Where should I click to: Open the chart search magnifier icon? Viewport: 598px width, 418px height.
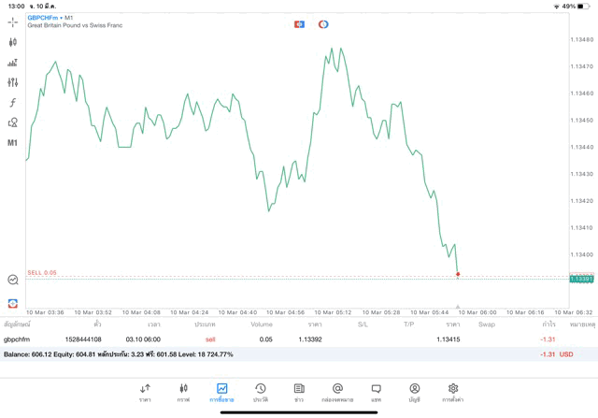(13, 280)
